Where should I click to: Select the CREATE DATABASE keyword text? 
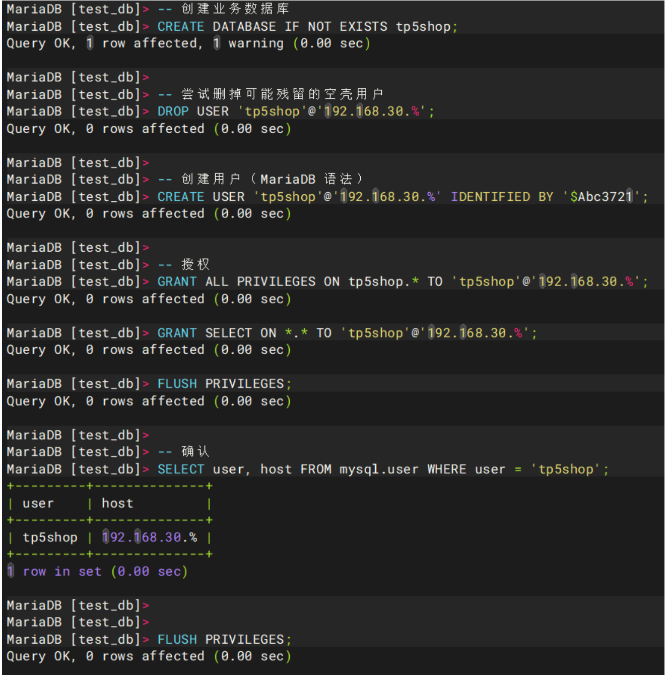point(217,26)
